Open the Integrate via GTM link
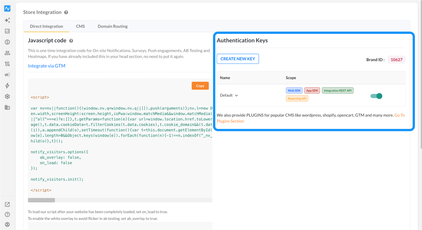The width and height of the screenshot is (422, 230). coord(46,66)
